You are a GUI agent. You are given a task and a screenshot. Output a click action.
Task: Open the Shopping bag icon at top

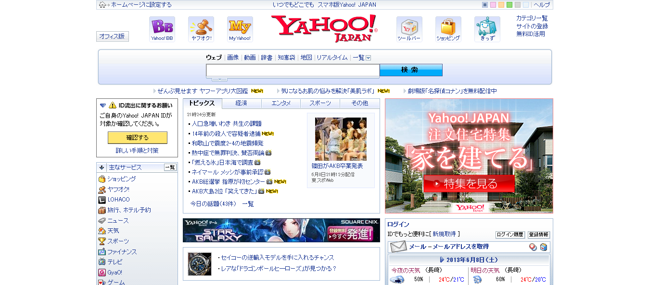point(448,29)
